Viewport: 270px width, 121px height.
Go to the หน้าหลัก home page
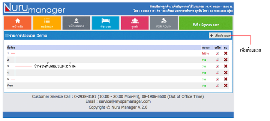[17, 23]
